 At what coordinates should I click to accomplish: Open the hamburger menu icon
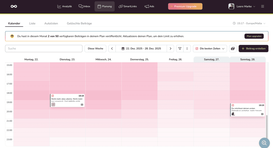(263, 6)
